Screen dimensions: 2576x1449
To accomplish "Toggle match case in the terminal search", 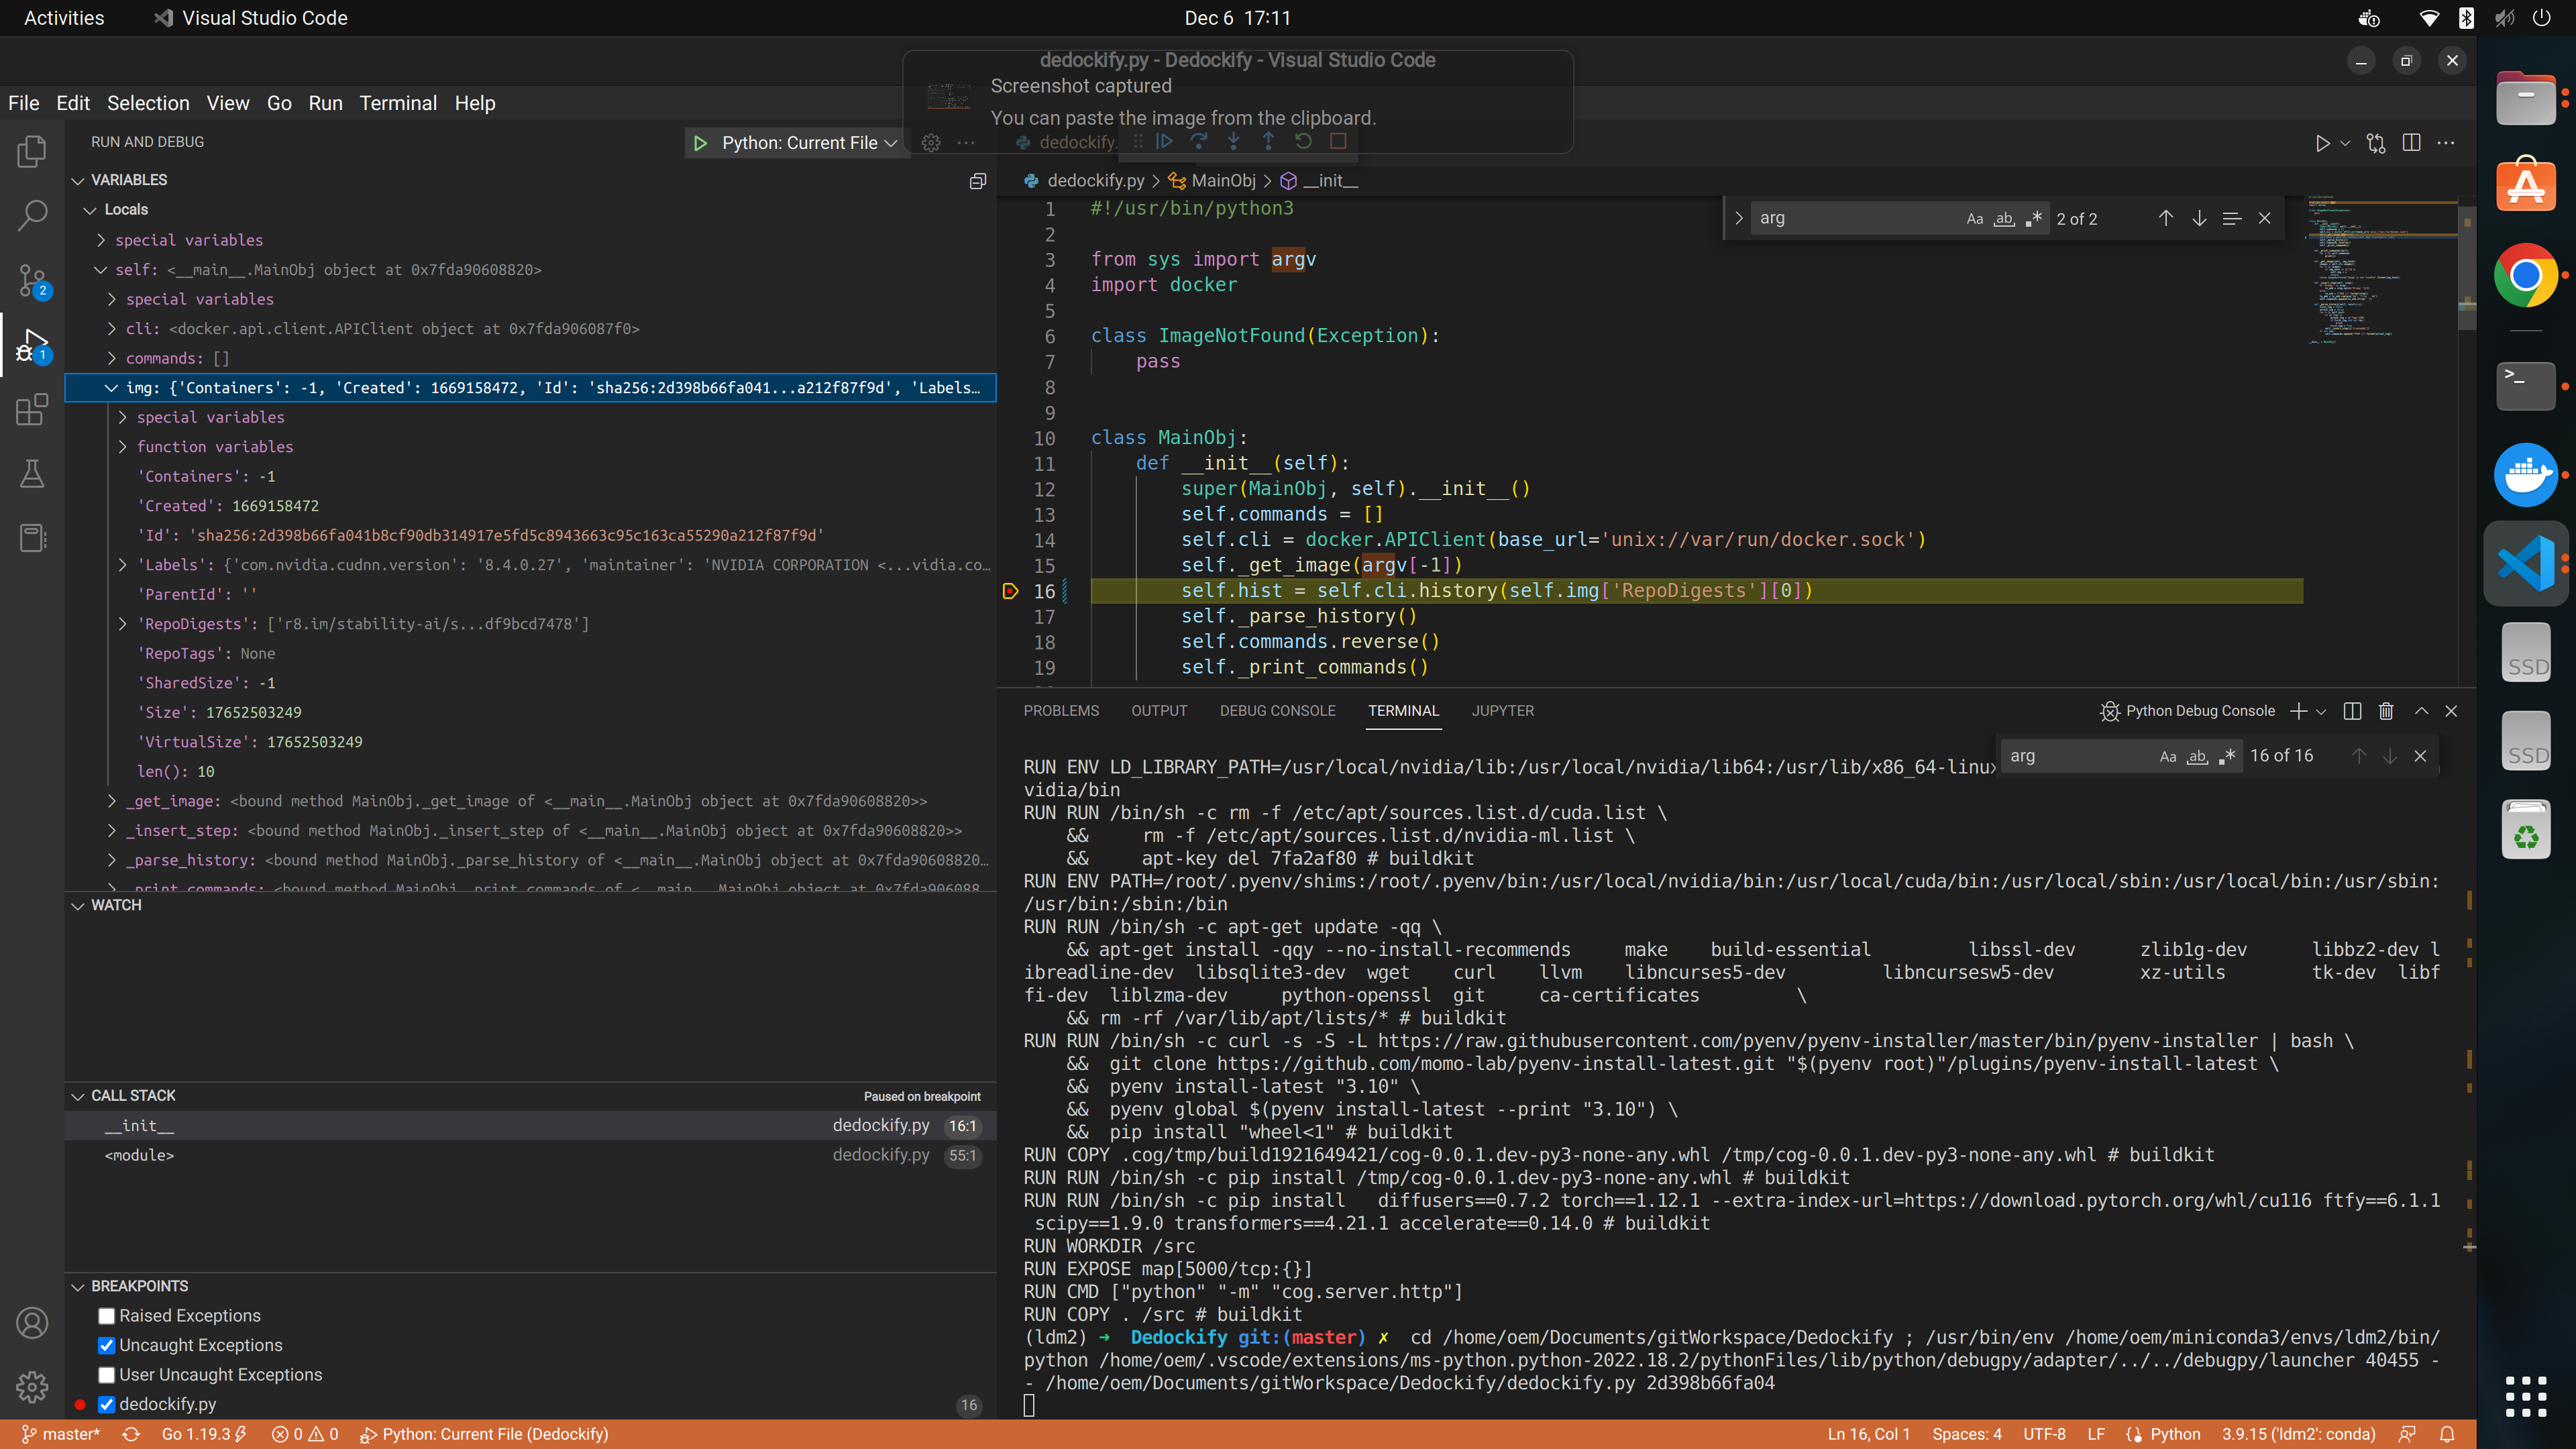I will 2168,756.
